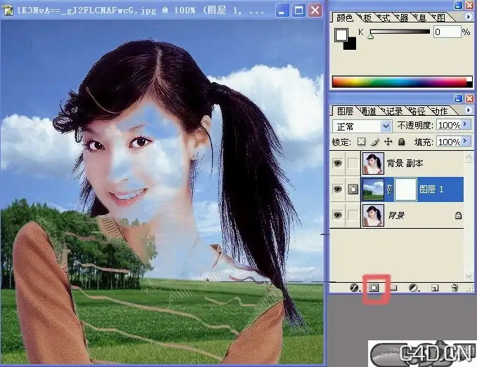Toggle Lock all padlock icon
Screen dimensions: 477x367
tap(402, 142)
